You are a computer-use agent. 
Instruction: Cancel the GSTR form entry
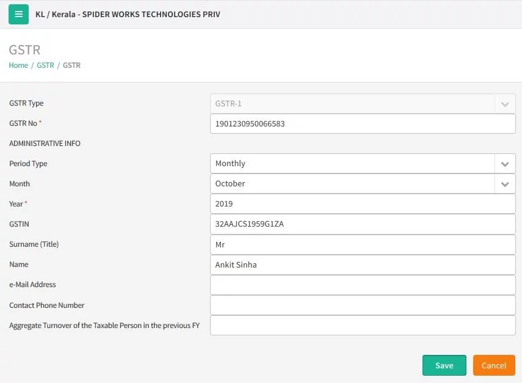coord(494,365)
